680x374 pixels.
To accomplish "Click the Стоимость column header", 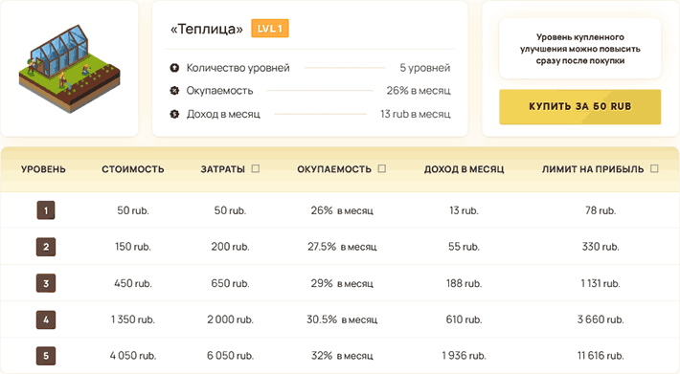I will click(x=133, y=169).
